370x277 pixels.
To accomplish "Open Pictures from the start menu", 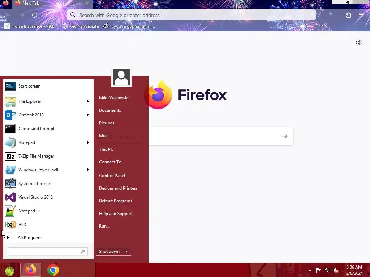I will point(107,123).
